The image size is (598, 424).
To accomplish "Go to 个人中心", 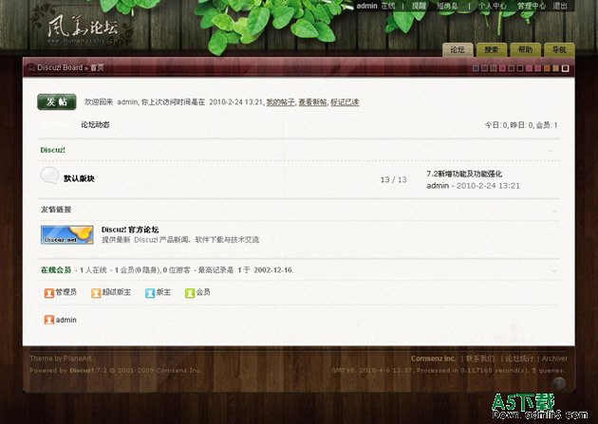I will [x=493, y=6].
